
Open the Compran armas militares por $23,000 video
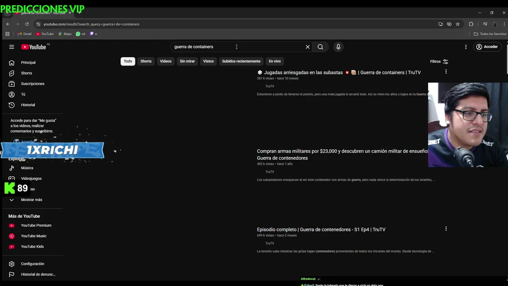coord(343,155)
